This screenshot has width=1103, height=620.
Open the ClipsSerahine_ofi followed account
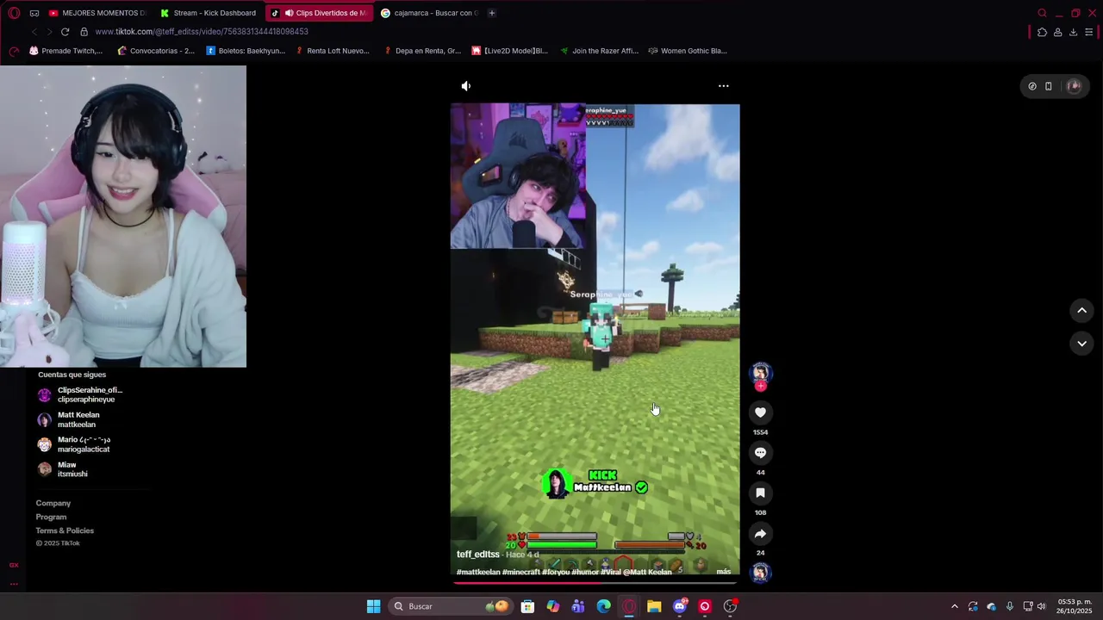(82, 395)
